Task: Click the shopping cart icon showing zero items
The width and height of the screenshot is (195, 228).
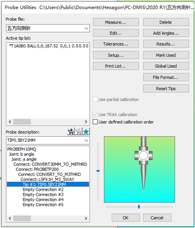Action: pyautogui.click(x=79, y=131)
